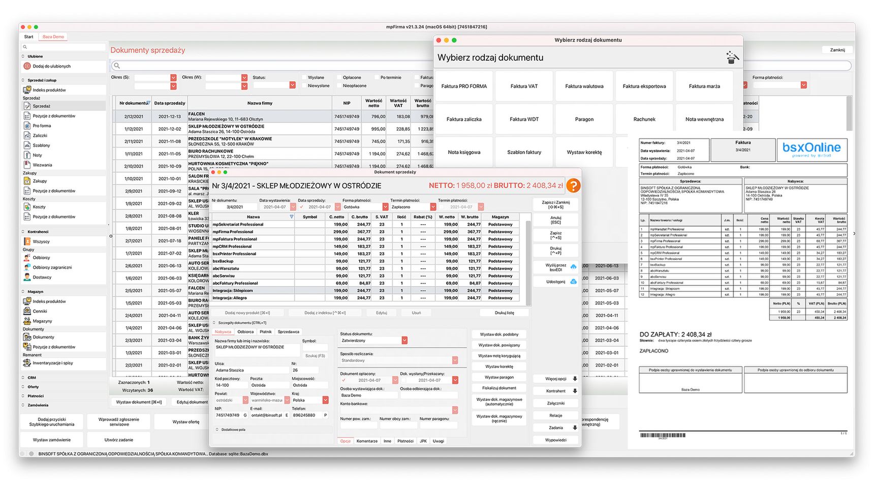Open Zakupy in the sidebar
This screenshot has width=874, height=492.
(40, 181)
